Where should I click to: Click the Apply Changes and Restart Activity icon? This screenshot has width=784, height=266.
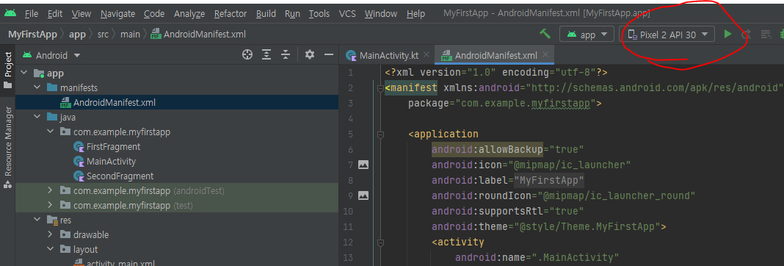tap(747, 34)
